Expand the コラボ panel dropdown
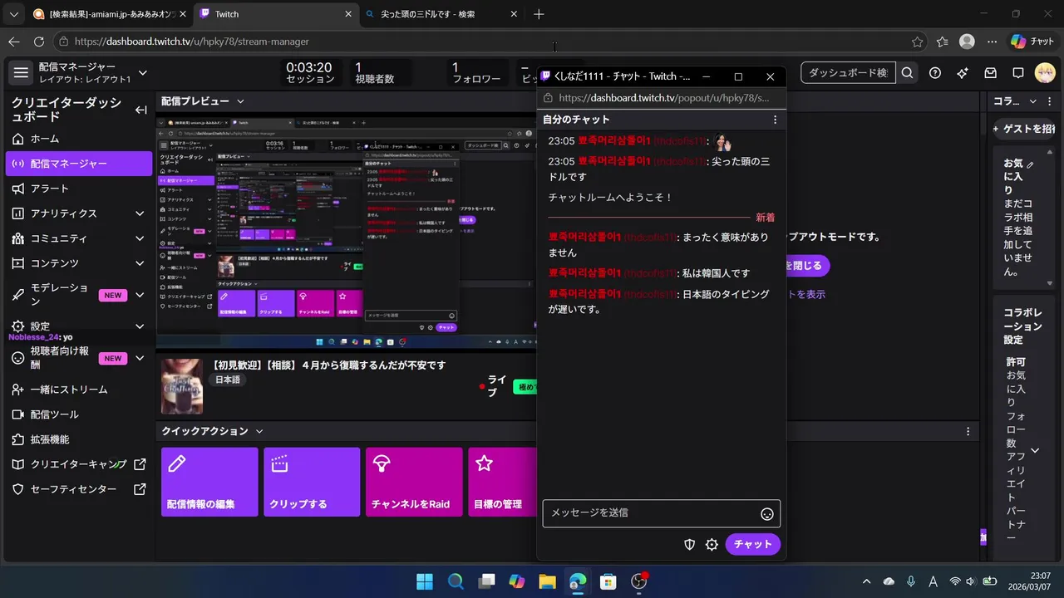The image size is (1064, 598). 1033,101
